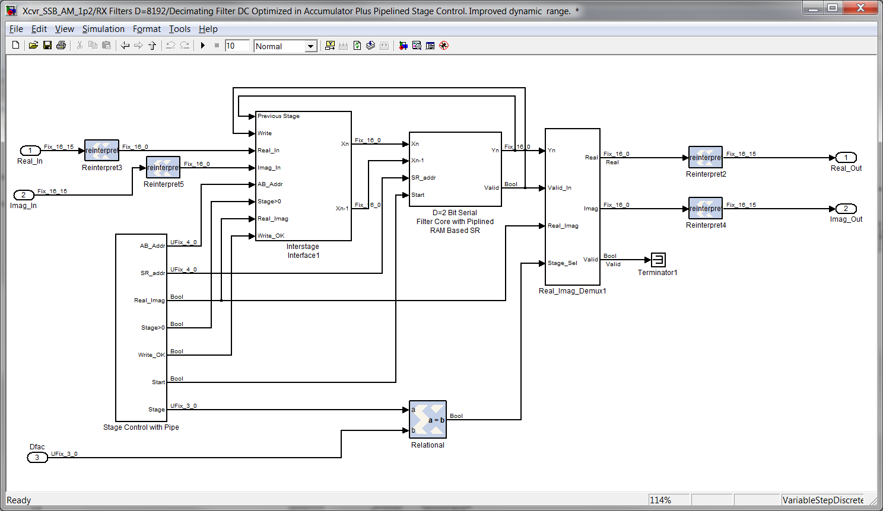Open the debugger toolbar icon
The image size is (883, 511).
[444, 46]
